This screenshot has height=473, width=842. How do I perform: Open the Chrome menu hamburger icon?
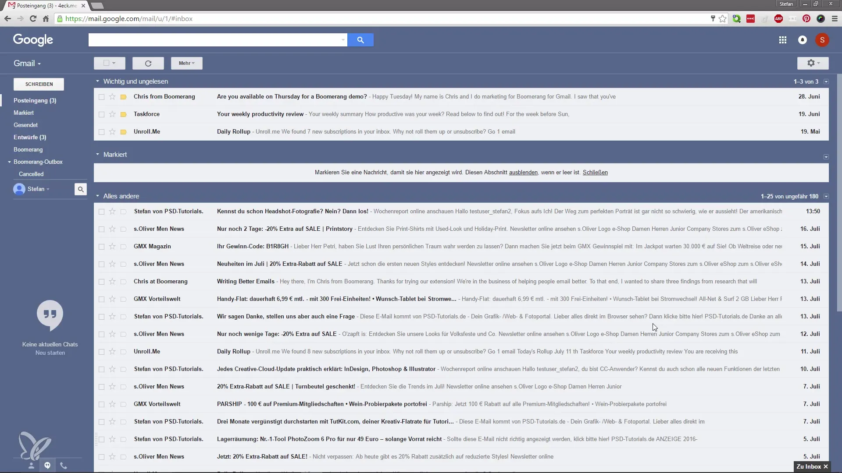click(835, 19)
